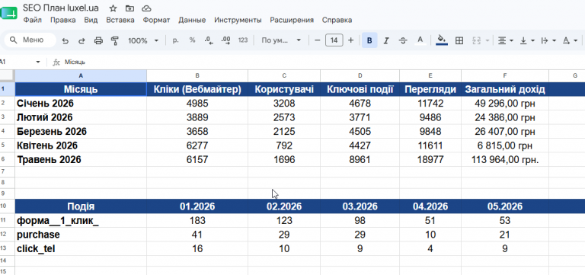Undo the last action
This screenshot has width=585, height=275.
pyautogui.click(x=66, y=40)
